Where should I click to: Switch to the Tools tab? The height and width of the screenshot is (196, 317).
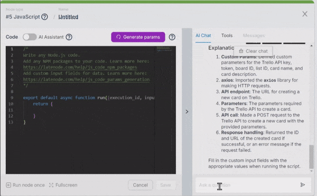tap(227, 35)
